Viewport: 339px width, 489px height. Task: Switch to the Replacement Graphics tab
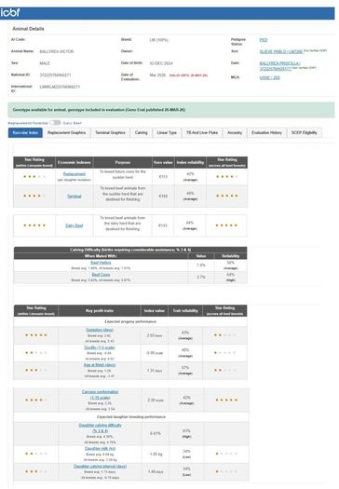point(66,132)
